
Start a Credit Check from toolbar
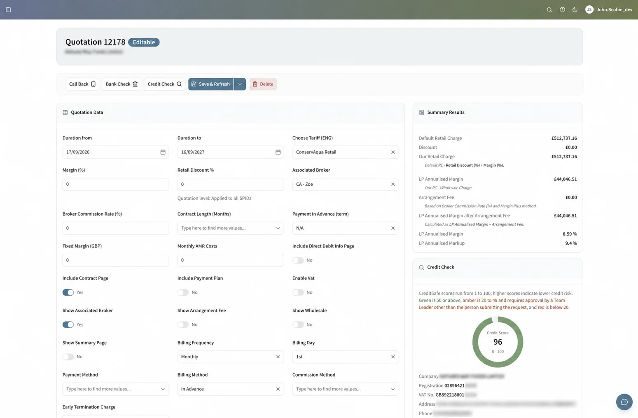click(x=164, y=84)
